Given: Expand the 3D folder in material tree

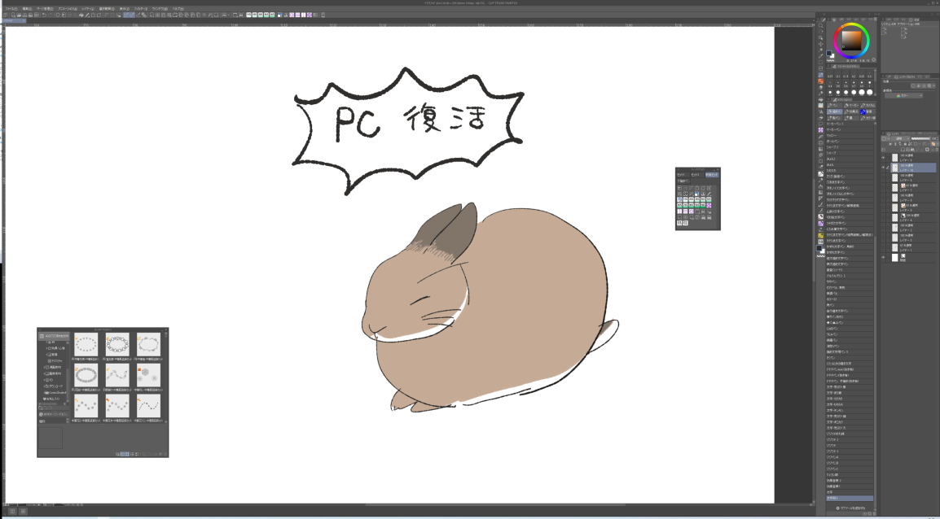Looking at the screenshot, I should (51, 380).
